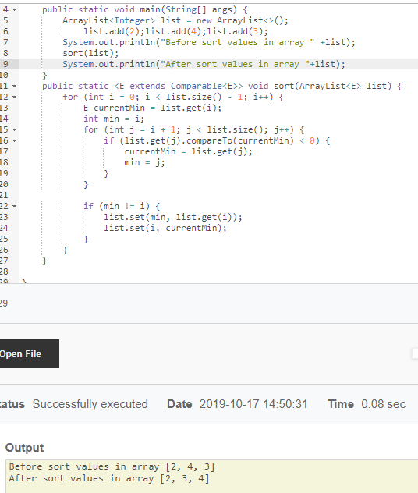Click the 'After sort values' output line
The height and width of the screenshot is (493, 418).
point(109,478)
